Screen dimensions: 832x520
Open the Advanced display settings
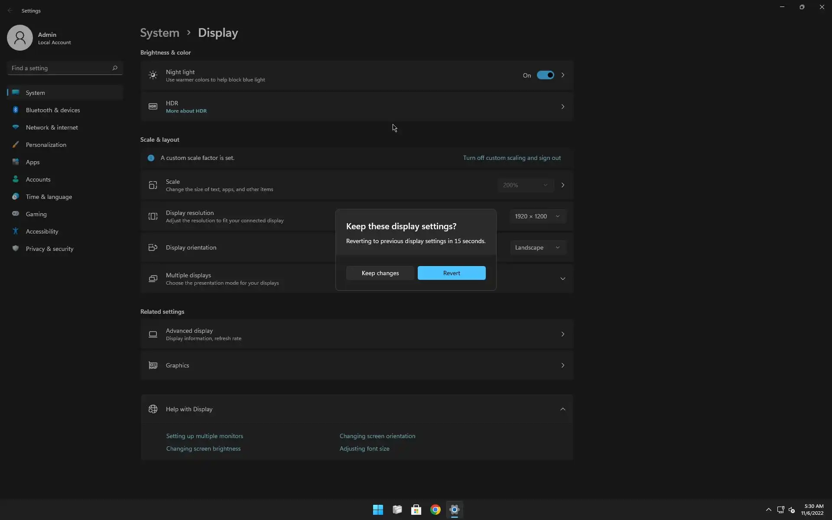click(356, 334)
